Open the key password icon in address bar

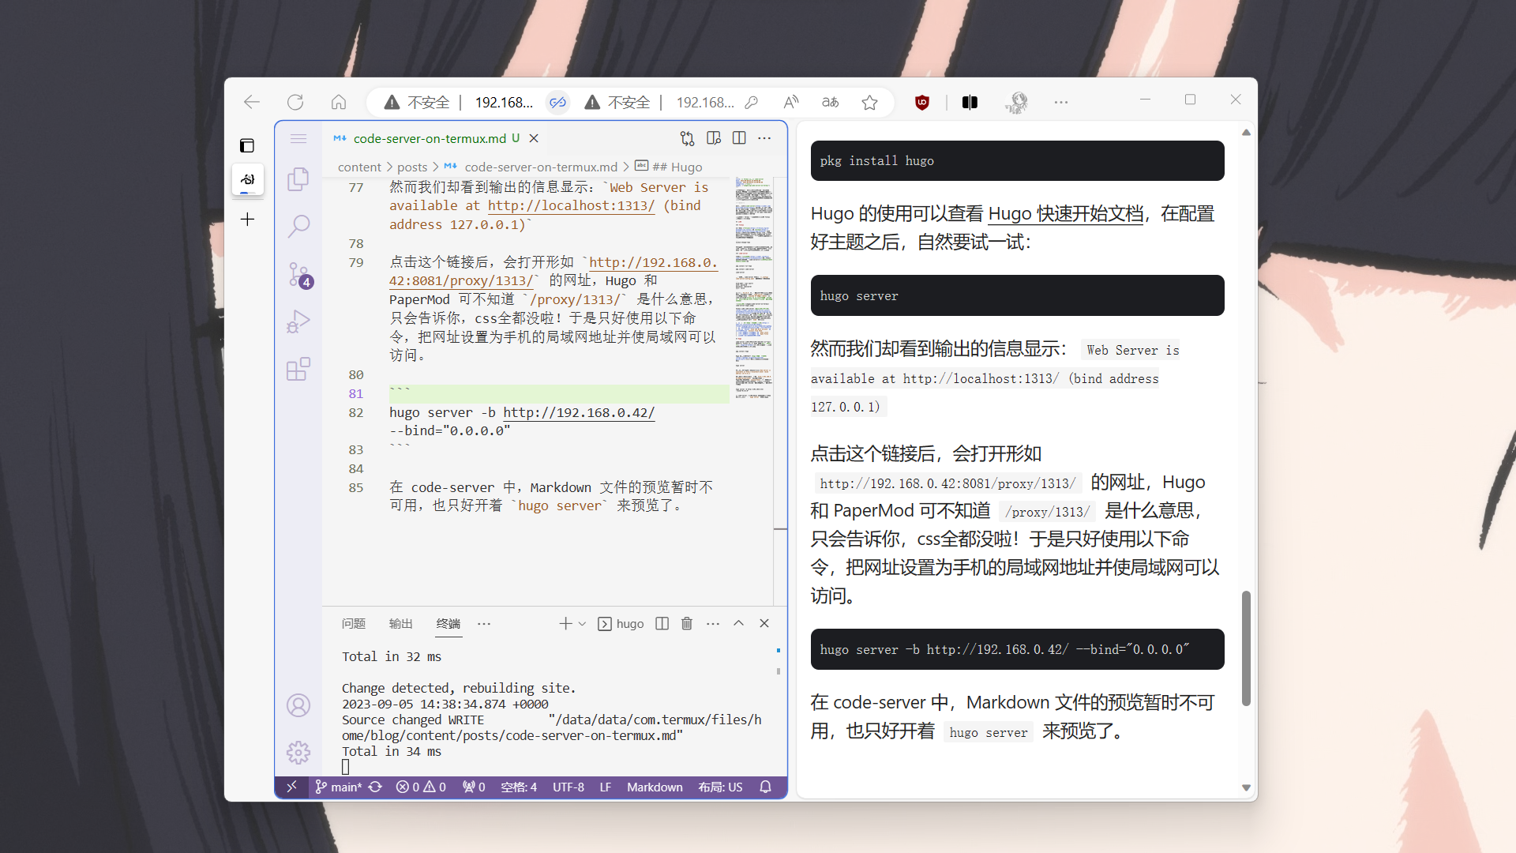[752, 102]
